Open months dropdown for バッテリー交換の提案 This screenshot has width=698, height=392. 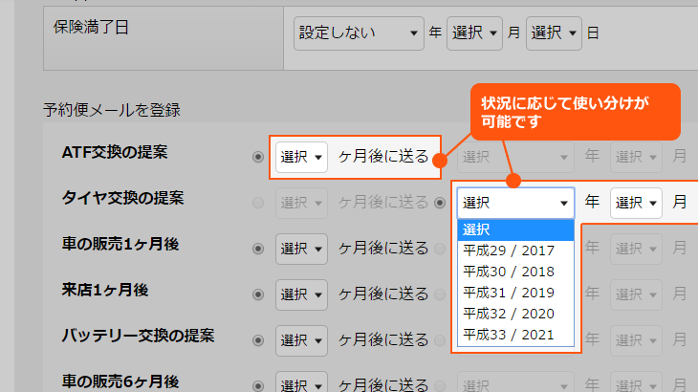(x=301, y=340)
